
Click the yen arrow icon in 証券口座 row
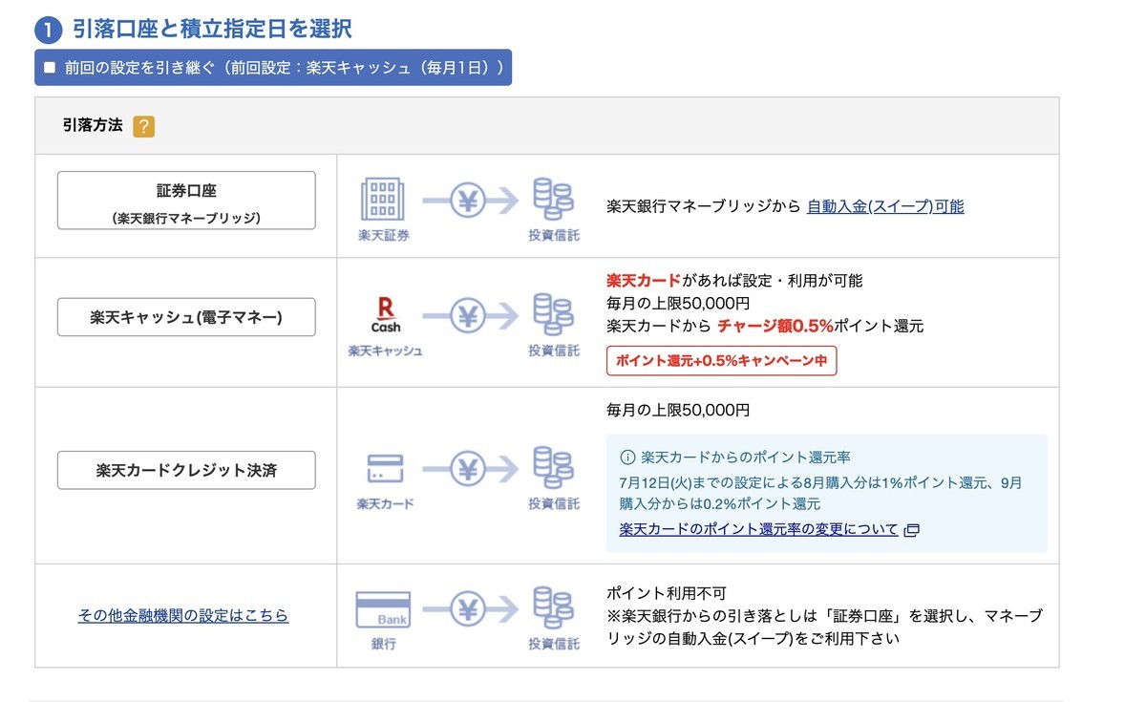(469, 201)
